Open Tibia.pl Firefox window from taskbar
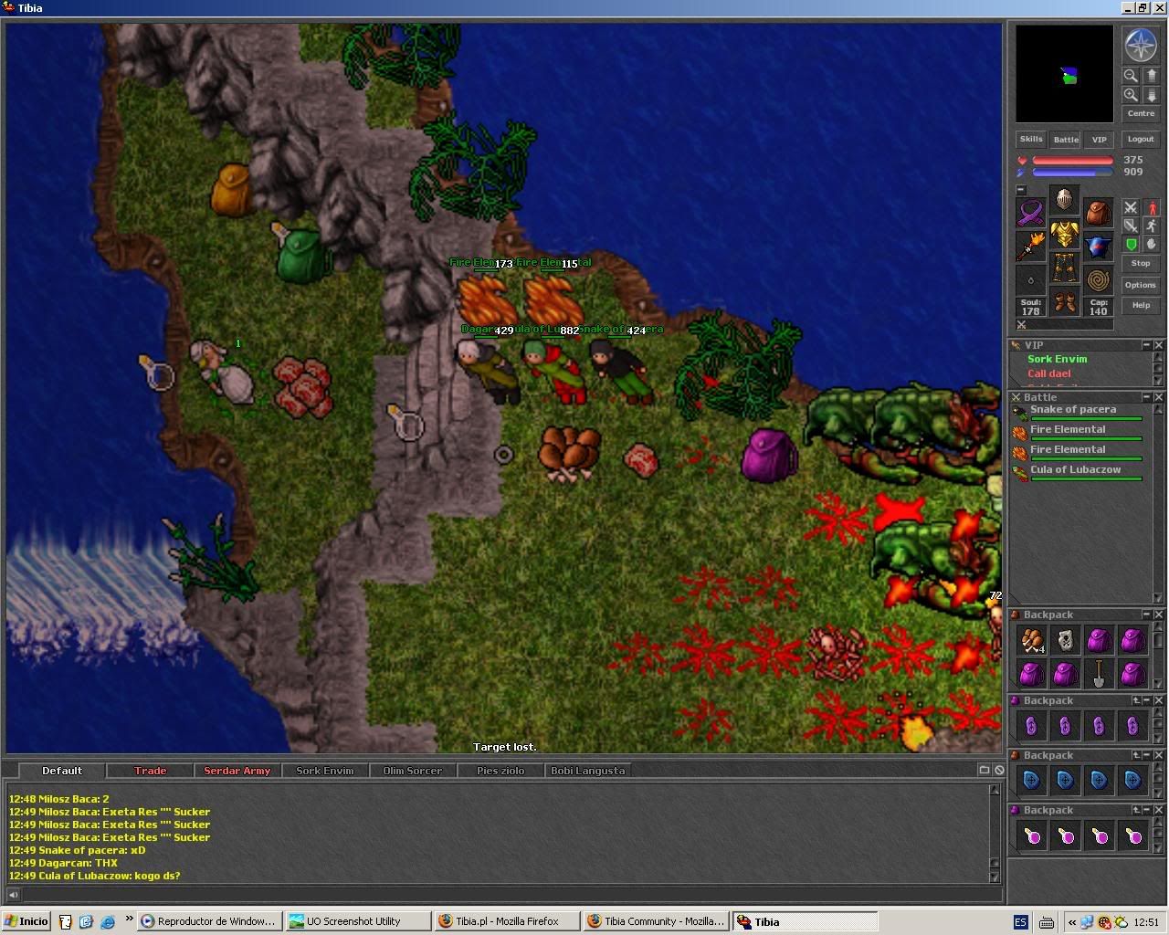 coord(507,921)
